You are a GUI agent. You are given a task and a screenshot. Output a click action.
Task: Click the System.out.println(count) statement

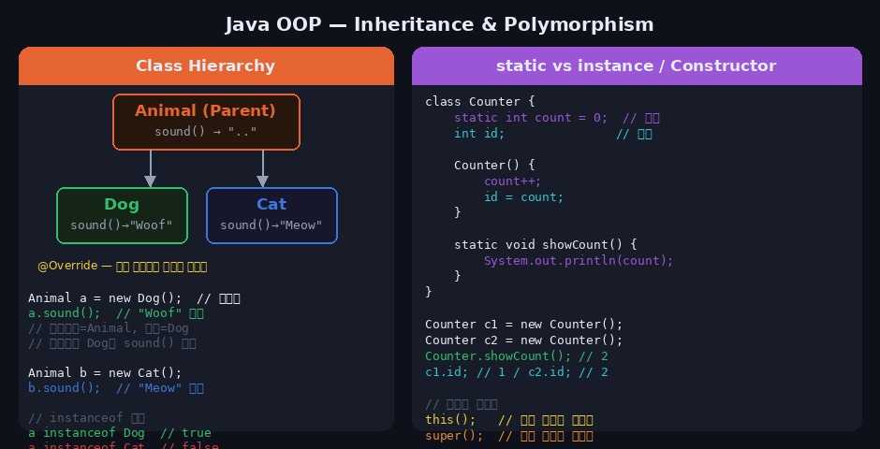[x=579, y=260]
